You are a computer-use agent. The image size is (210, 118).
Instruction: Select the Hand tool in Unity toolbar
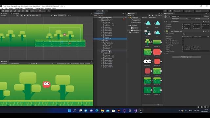pos(3,11)
